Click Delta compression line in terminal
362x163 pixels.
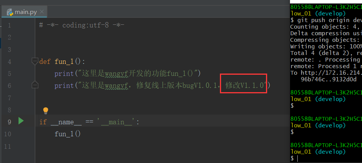[x=326, y=33]
